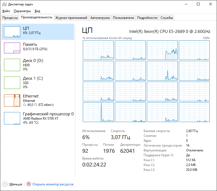Select Диск 1 (C:) SSD graph thumbnail
The width and height of the screenshot is (217, 191).
pyautogui.click(x=12, y=83)
